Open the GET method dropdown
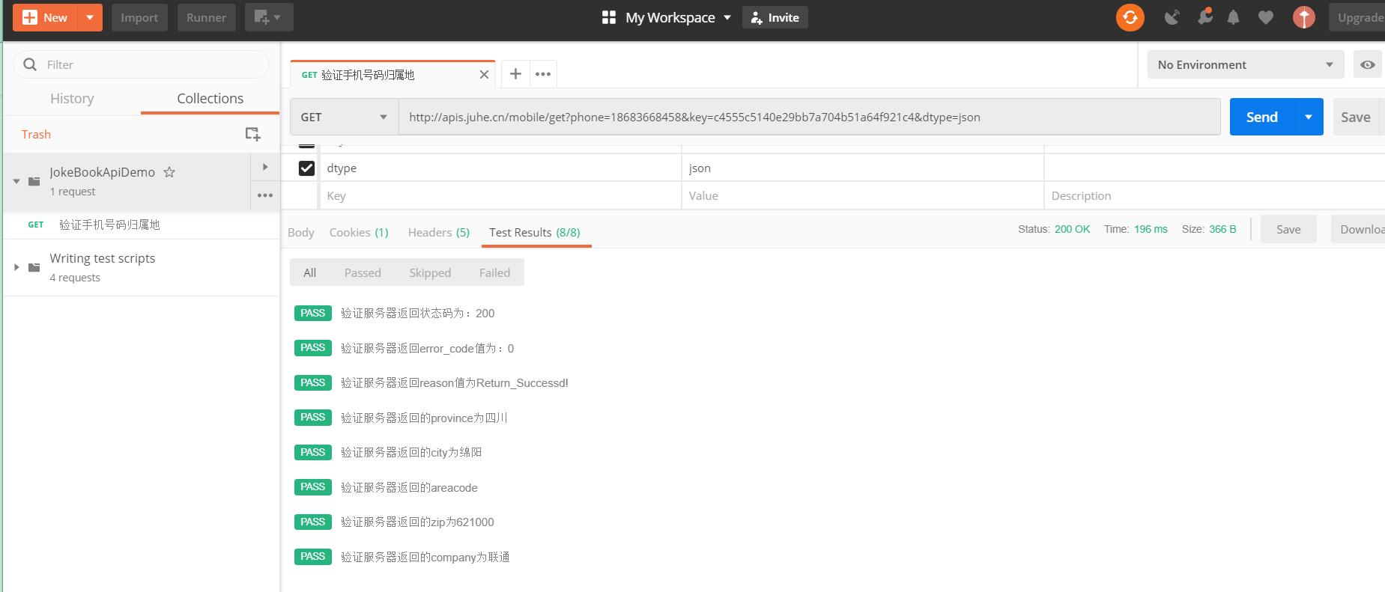Image resolution: width=1385 pixels, height=592 pixels. [344, 118]
